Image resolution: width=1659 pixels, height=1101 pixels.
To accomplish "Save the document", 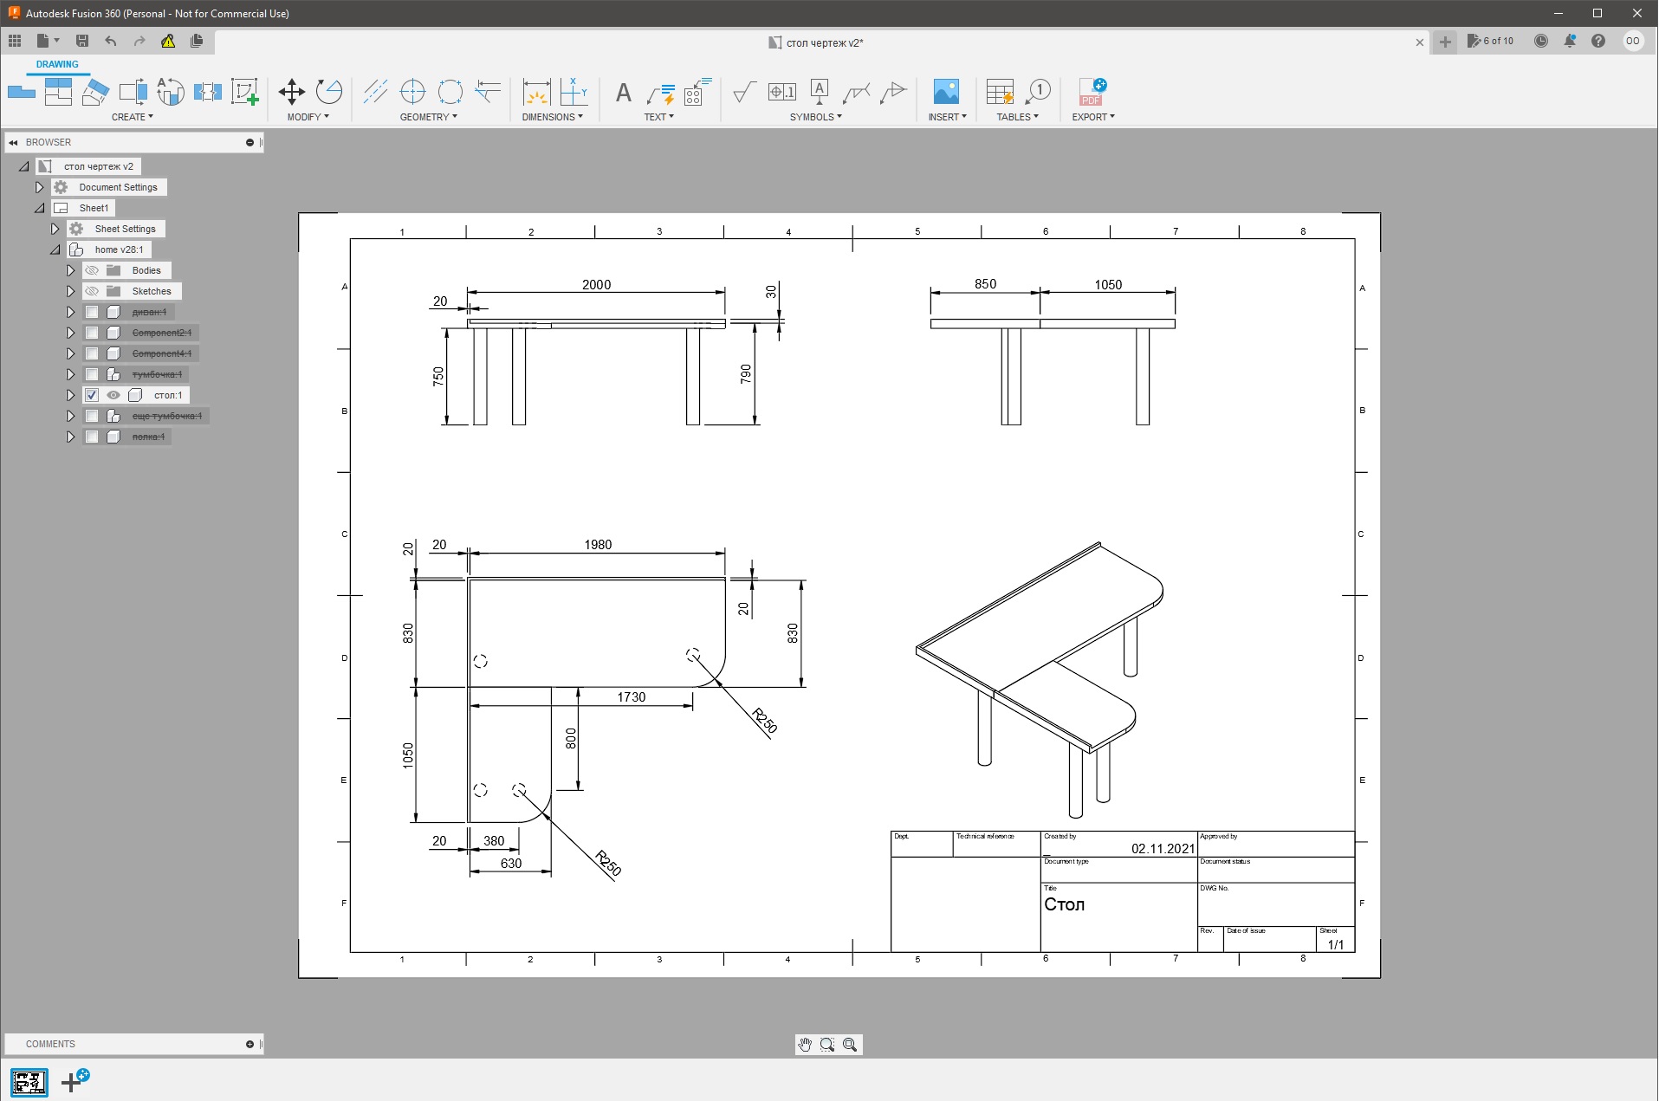I will [x=82, y=41].
